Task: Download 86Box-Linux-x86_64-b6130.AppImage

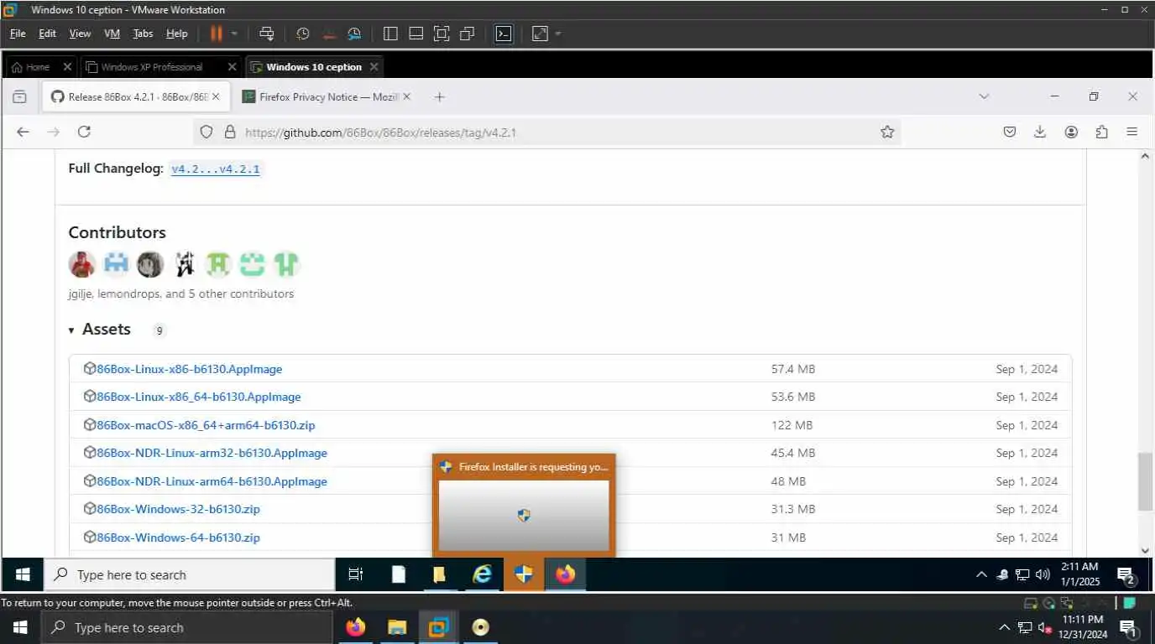Action: point(198,397)
